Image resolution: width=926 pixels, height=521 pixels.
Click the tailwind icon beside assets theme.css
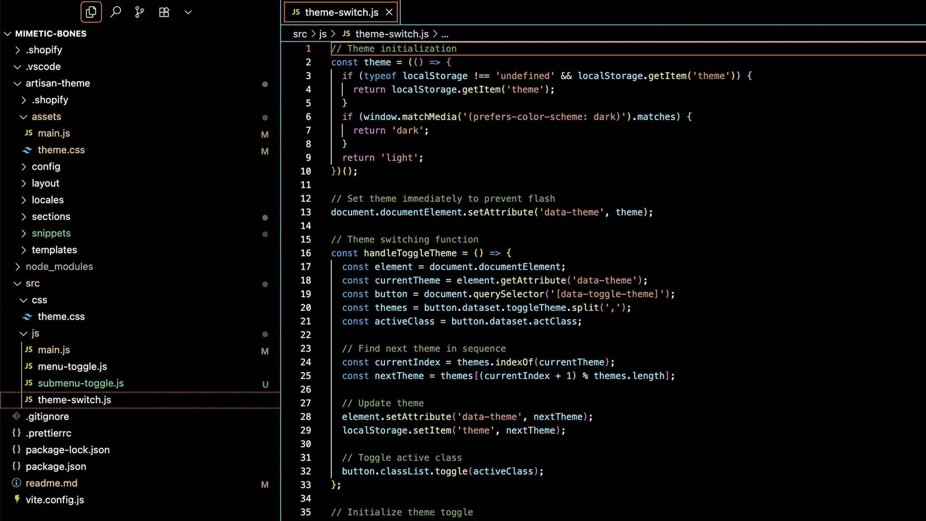click(28, 150)
